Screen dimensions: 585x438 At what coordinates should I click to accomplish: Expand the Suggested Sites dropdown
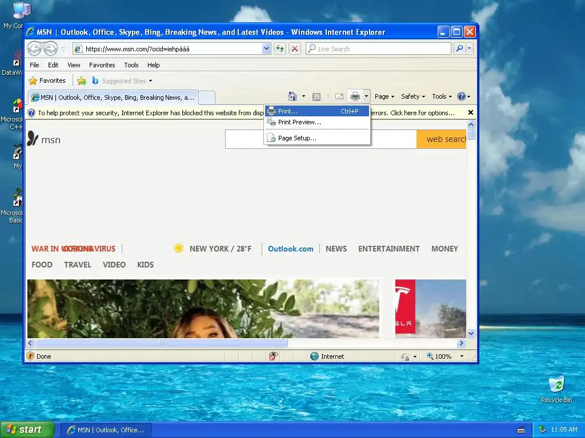[150, 81]
